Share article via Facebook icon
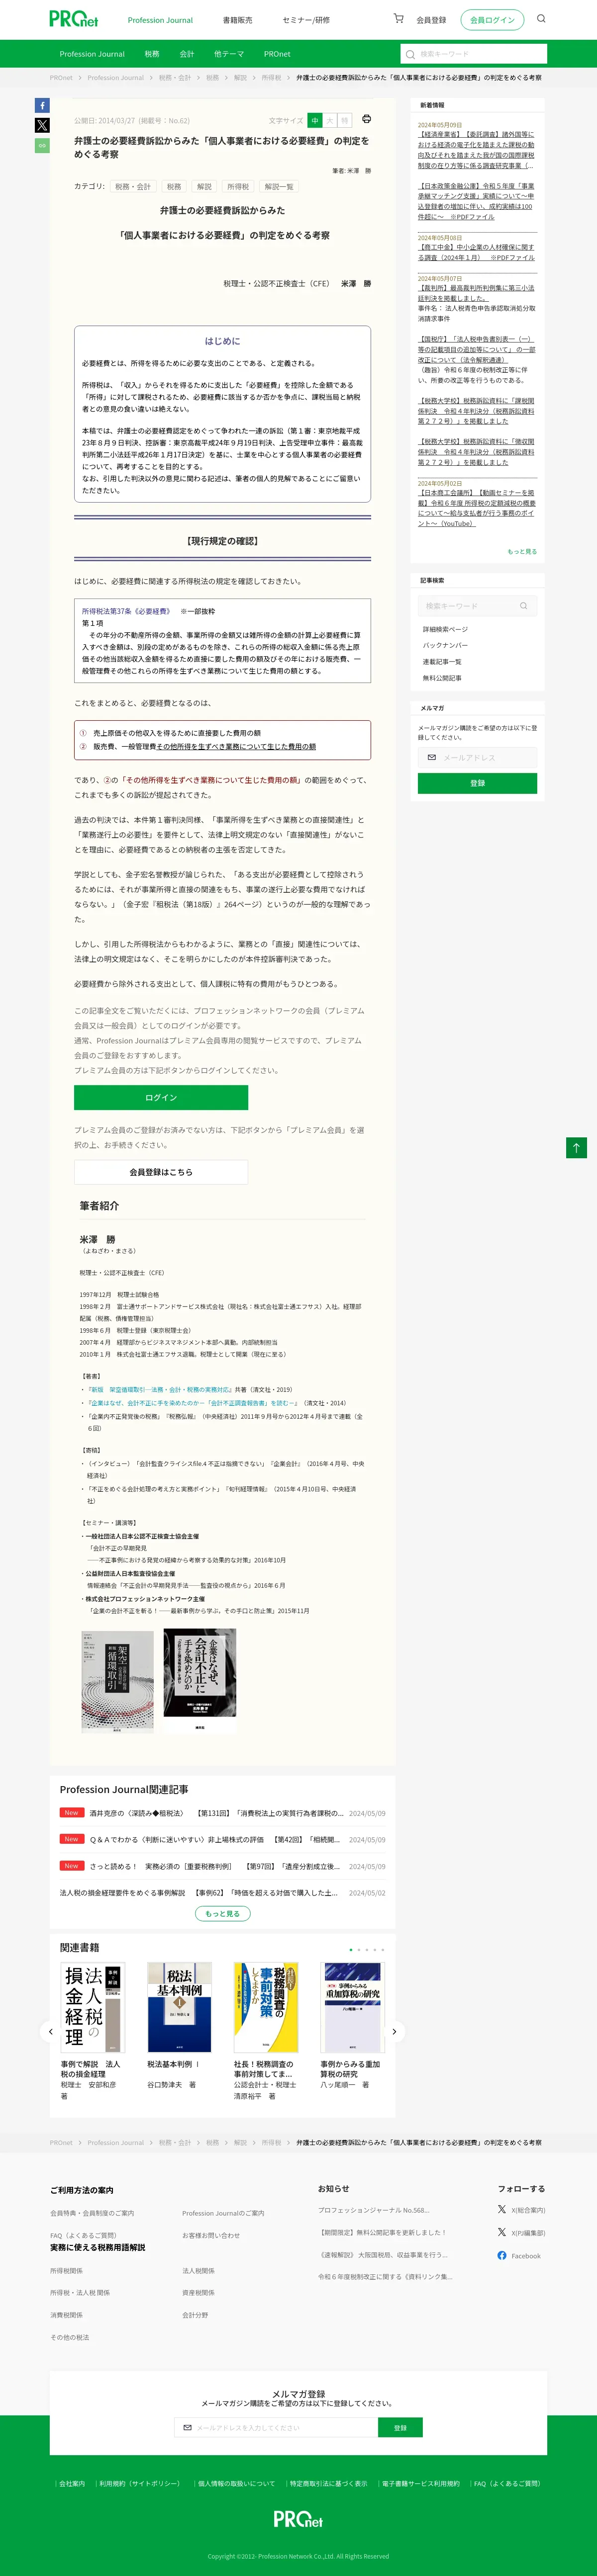Viewport: 597px width, 2576px height. (x=42, y=105)
